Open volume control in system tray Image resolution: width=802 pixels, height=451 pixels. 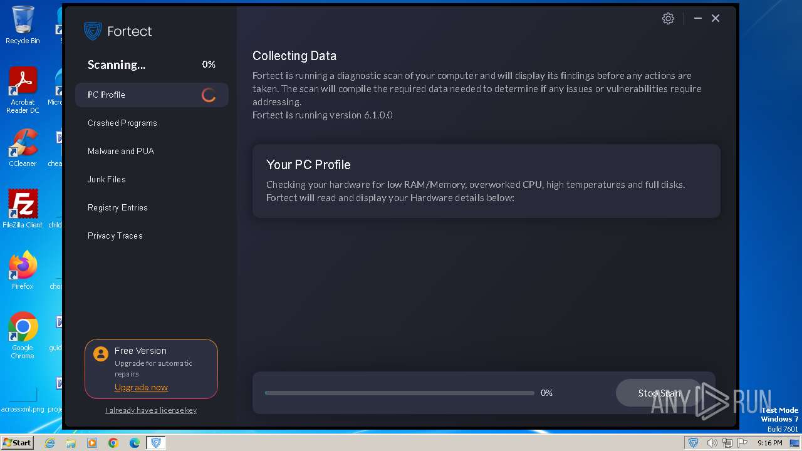(712, 443)
